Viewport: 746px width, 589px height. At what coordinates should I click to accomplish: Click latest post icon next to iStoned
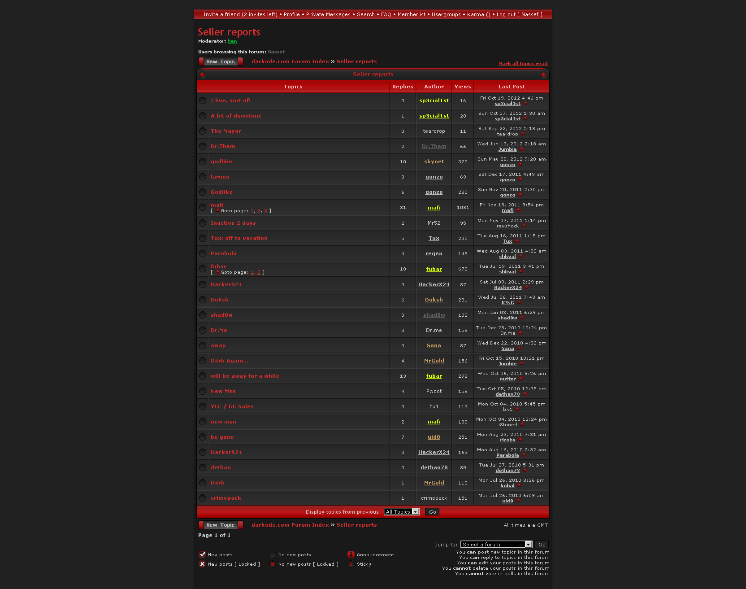click(x=522, y=425)
